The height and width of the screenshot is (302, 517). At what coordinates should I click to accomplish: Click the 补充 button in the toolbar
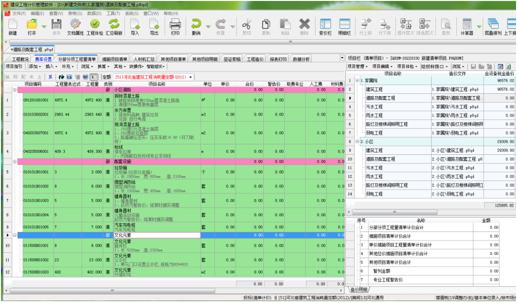click(x=67, y=67)
